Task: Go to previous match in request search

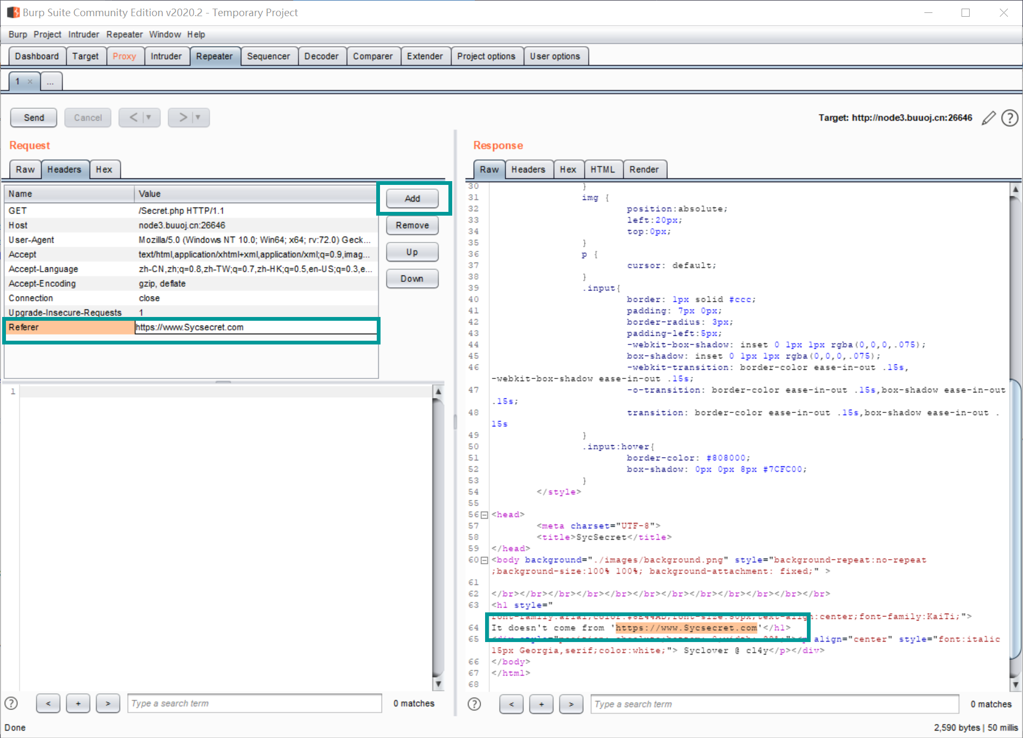Action: click(x=49, y=703)
